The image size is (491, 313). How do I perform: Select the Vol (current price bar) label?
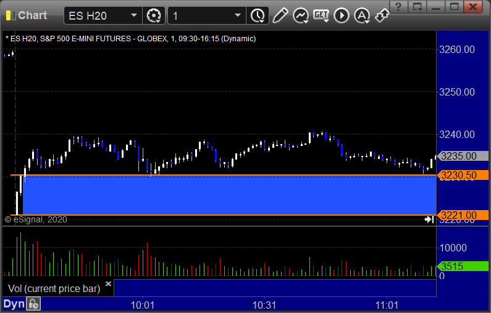point(54,288)
